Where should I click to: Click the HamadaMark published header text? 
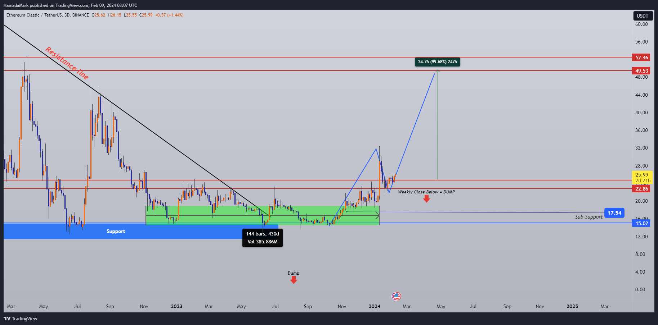(x=70, y=5)
